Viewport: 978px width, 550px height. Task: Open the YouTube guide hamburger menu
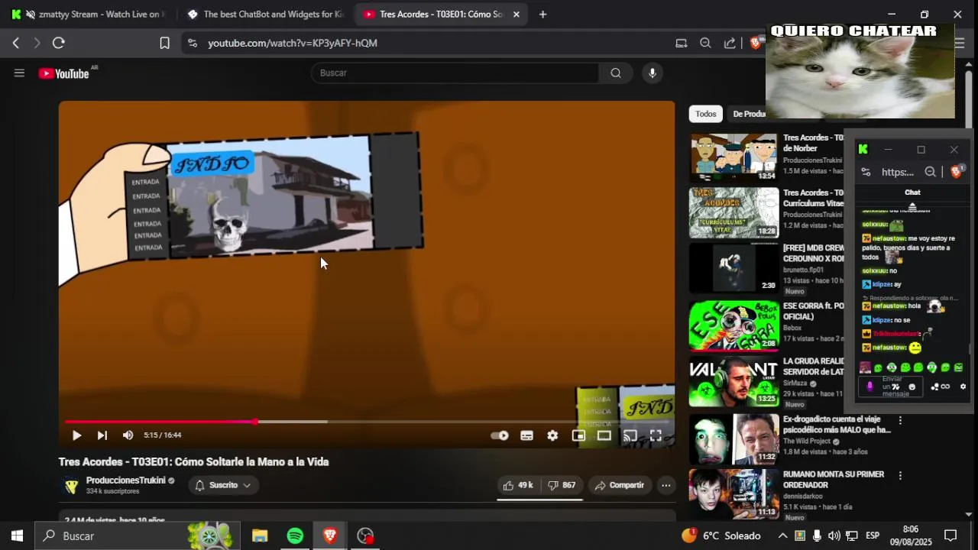[x=19, y=73]
